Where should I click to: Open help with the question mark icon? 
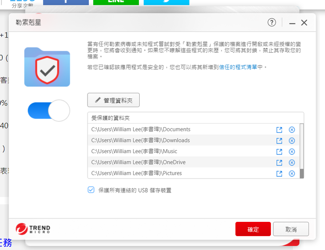point(271,22)
